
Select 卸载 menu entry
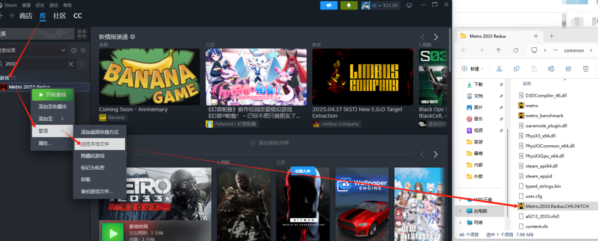(x=99, y=179)
